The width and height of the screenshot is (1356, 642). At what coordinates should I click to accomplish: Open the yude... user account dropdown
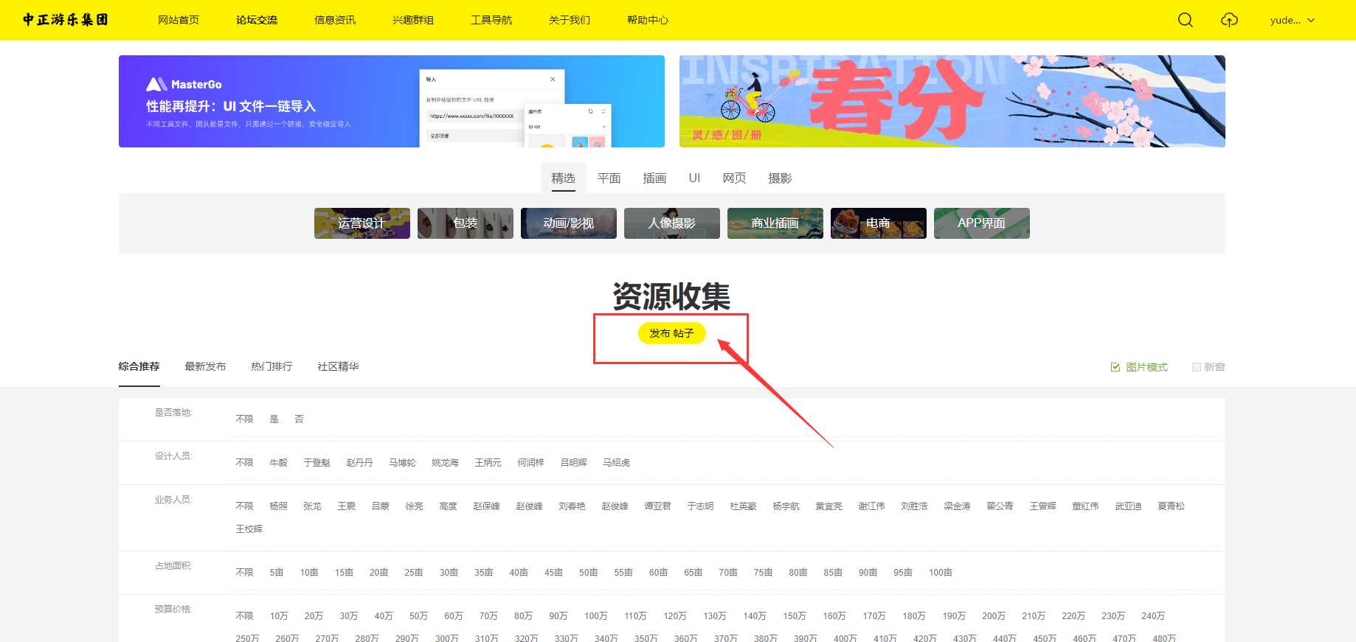[x=1293, y=20]
